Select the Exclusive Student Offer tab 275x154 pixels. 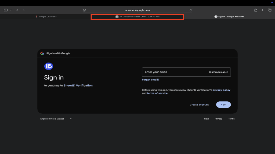pos(137,17)
